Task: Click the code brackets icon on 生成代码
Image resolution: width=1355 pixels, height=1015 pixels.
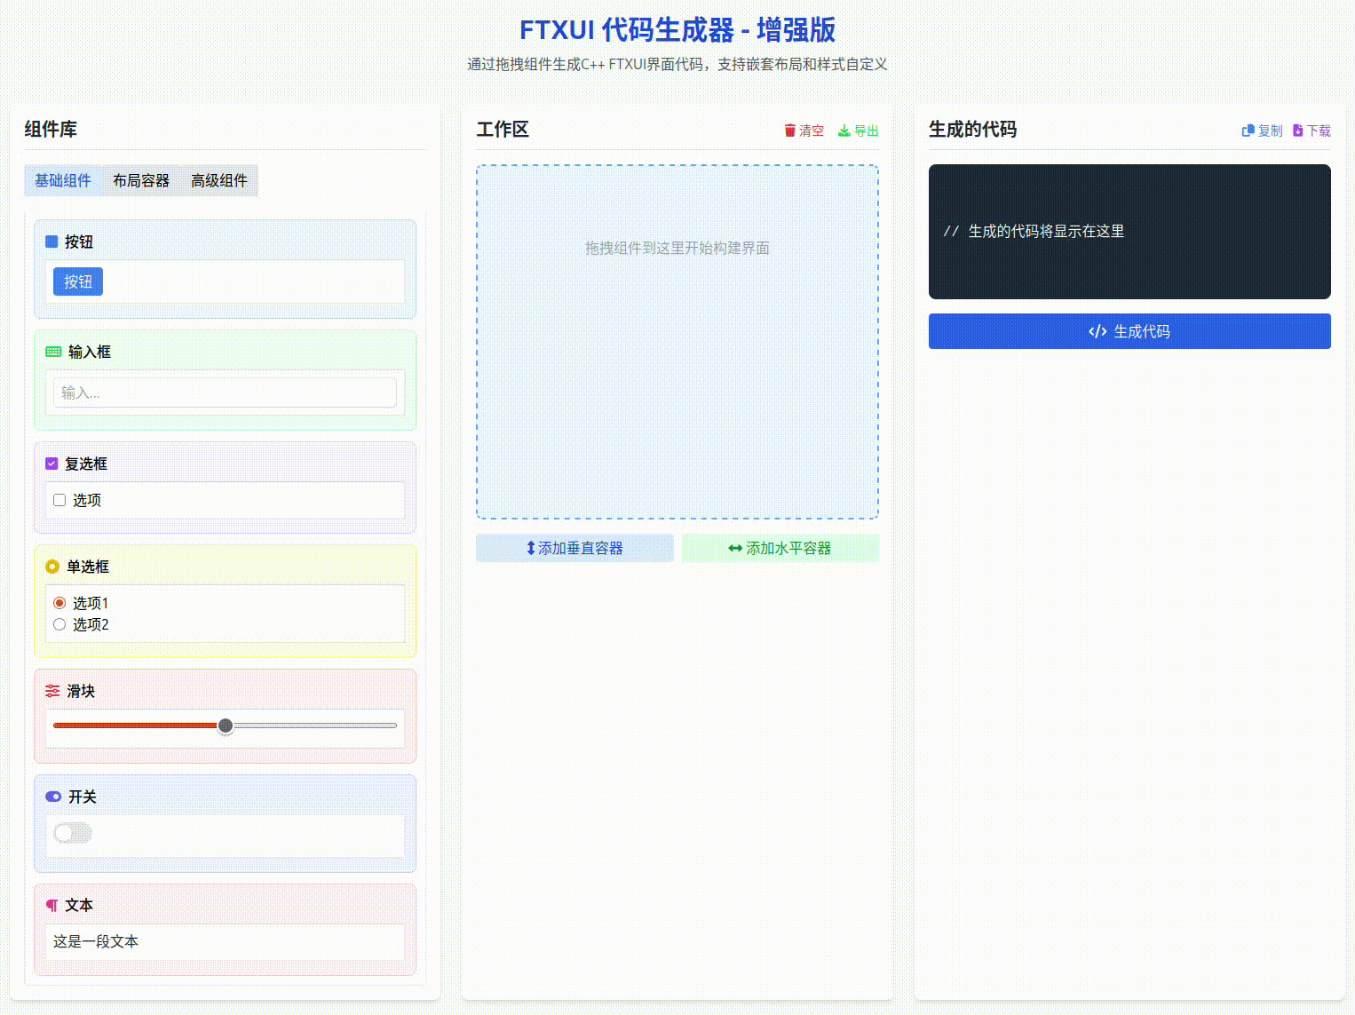Action: pyautogui.click(x=1097, y=331)
